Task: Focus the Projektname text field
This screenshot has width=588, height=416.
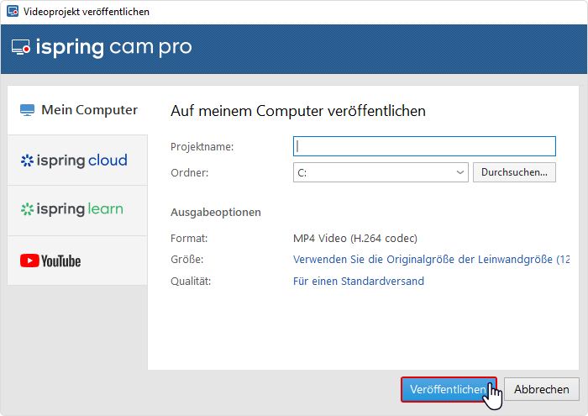Action: (424, 146)
